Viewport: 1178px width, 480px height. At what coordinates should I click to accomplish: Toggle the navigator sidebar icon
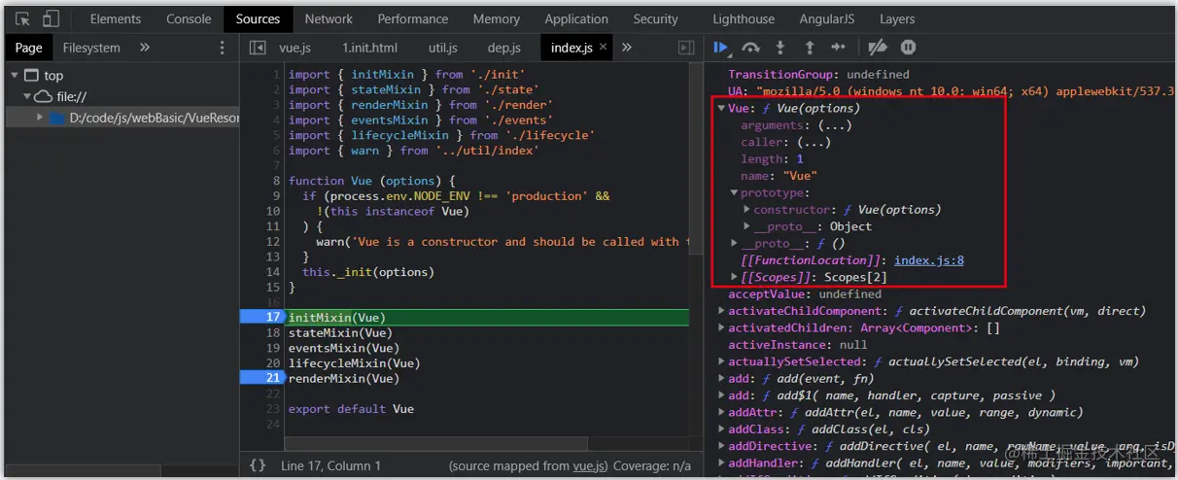coord(258,48)
